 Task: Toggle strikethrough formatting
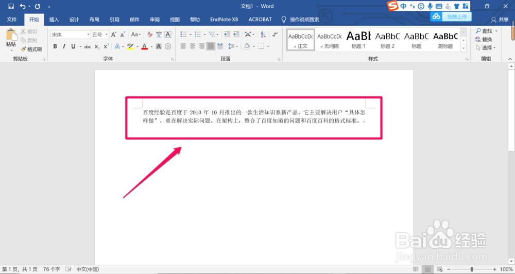[88, 46]
